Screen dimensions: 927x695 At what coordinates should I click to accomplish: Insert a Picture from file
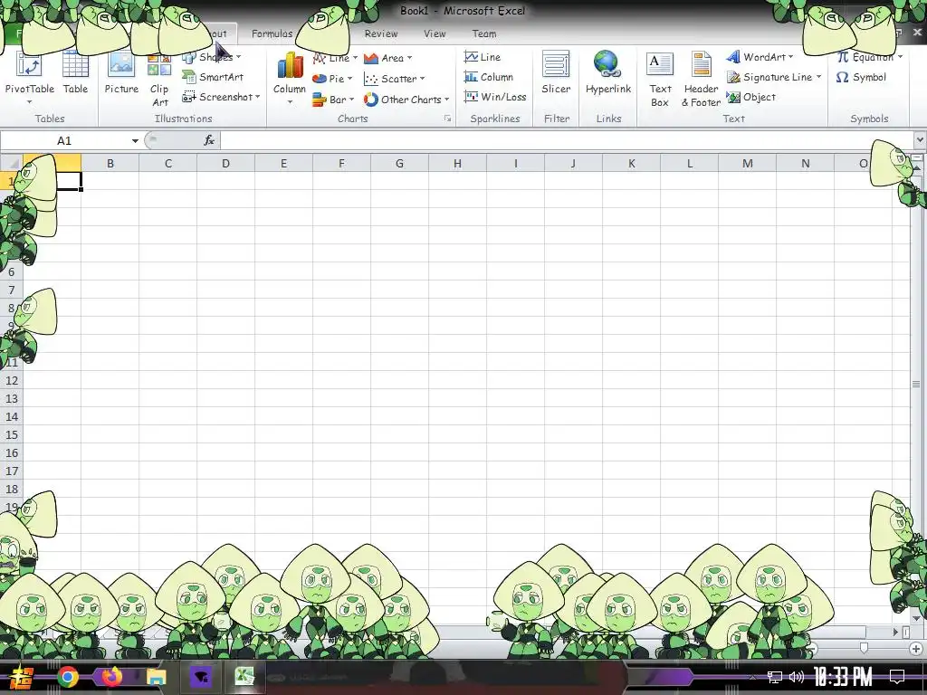click(121, 73)
